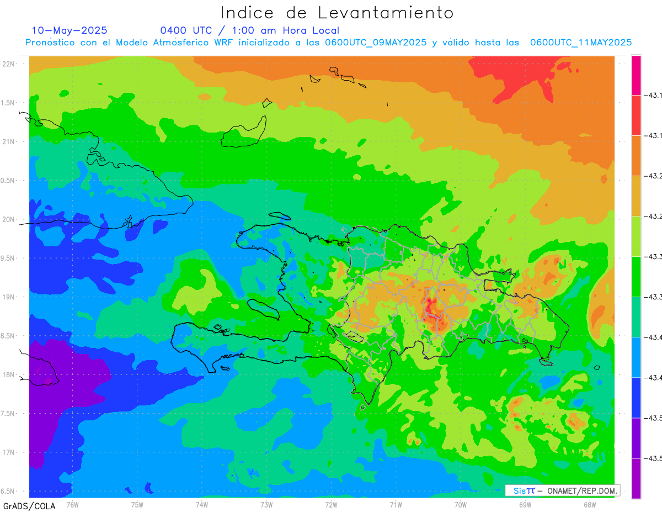This screenshot has height=512, width=662.
Task: Click the 'Indice de Levantamiento' title
Action: coord(337,12)
